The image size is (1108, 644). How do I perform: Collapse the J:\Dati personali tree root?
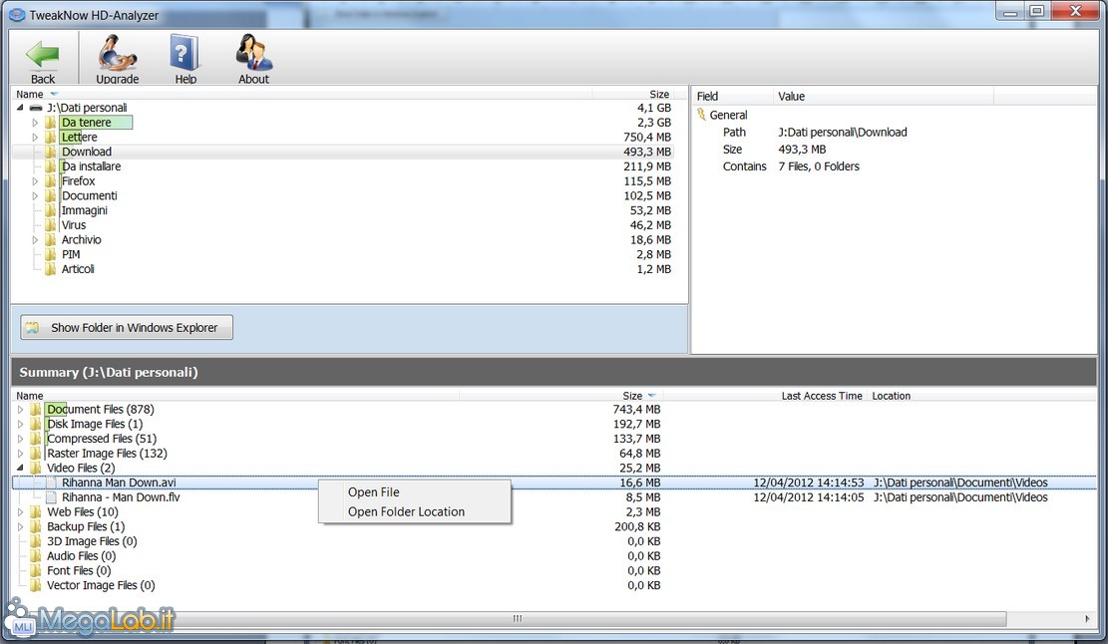pyautogui.click(x=20, y=108)
